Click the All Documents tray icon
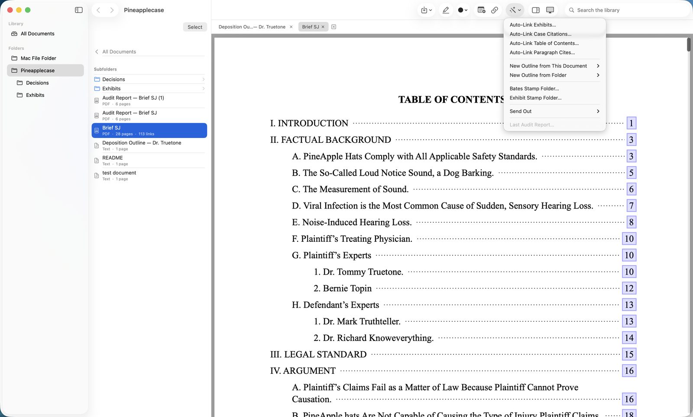Screen dimensions: 693x417 pyautogui.click(x=14, y=34)
